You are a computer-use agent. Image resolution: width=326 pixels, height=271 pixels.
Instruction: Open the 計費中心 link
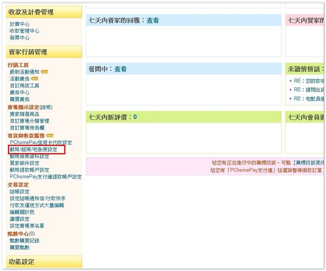pyautogui.click(x=19, y=24)
